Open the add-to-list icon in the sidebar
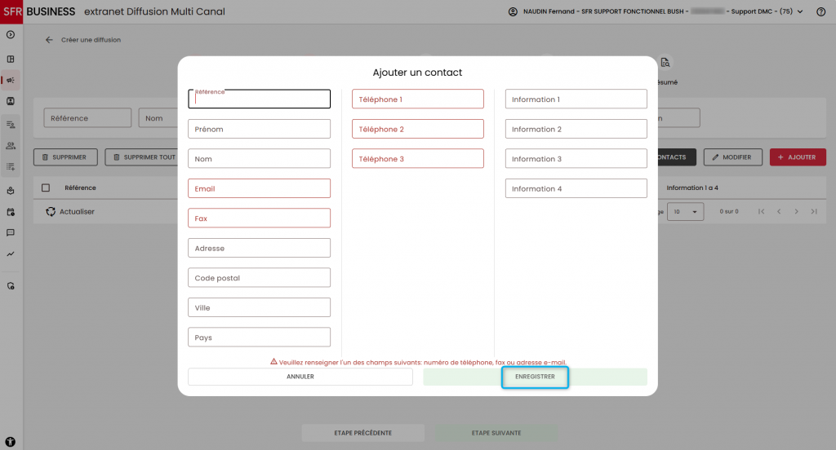Image resolution: width=836 pixels, height=450 pixels. [10, 166]
